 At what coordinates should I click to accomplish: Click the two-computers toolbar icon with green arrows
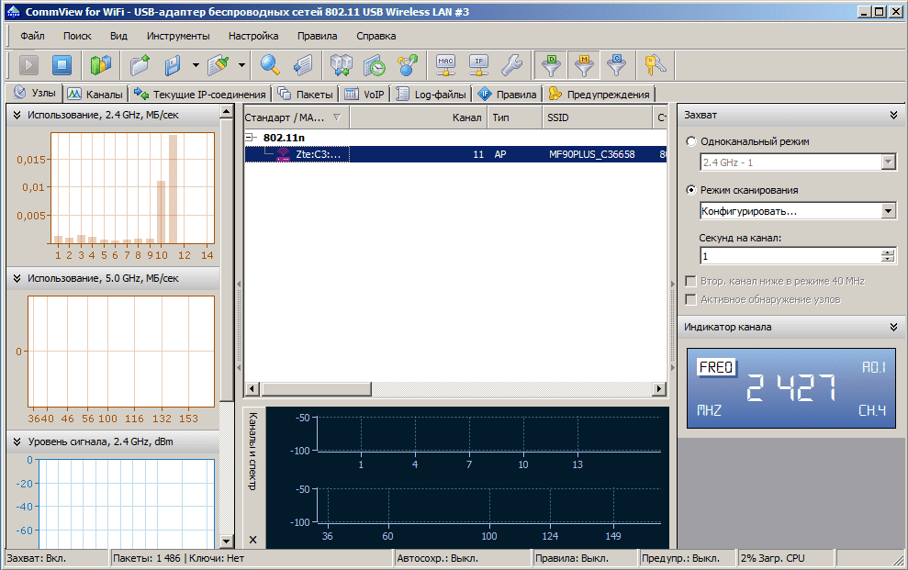coord(342,65)
